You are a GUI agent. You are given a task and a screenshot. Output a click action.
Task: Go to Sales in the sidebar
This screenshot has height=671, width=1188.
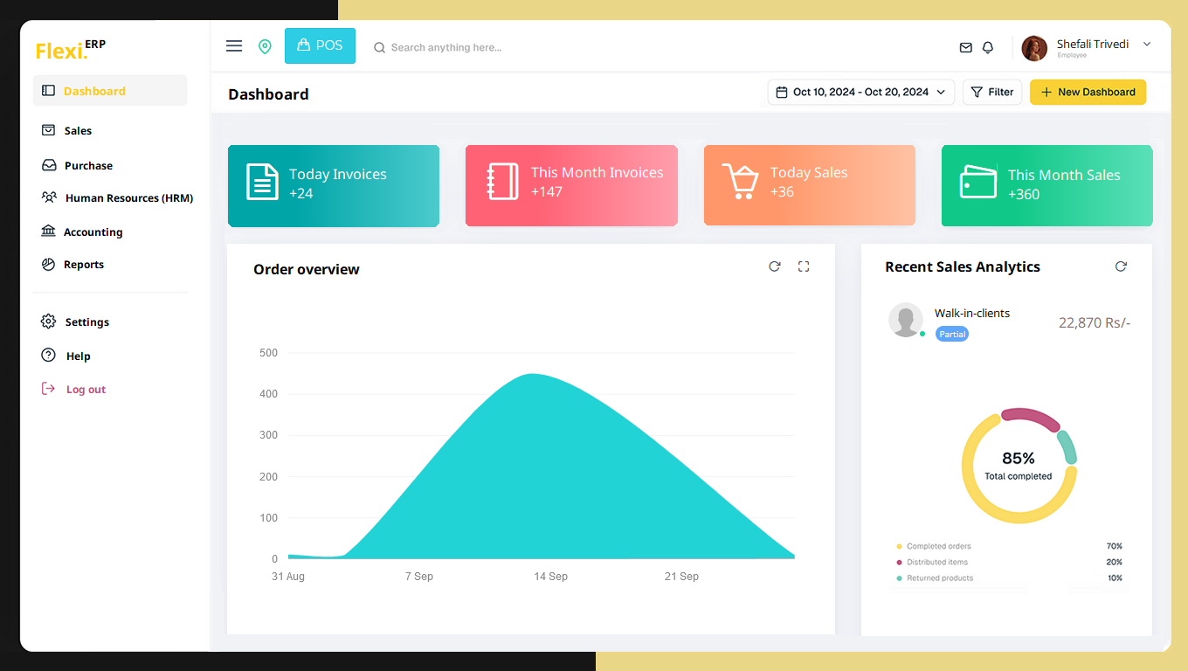78,130
